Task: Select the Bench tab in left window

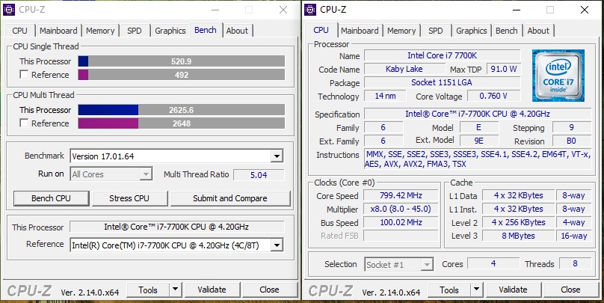Action: coord(206,30)
